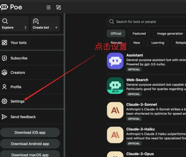Screen dimensions: 186x157
Task: Click the Profile person icon
Action: [4, 87]
